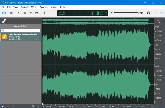Adjust the playback volume slider
This screenshot has width=165, height=108.
(127, 13)
